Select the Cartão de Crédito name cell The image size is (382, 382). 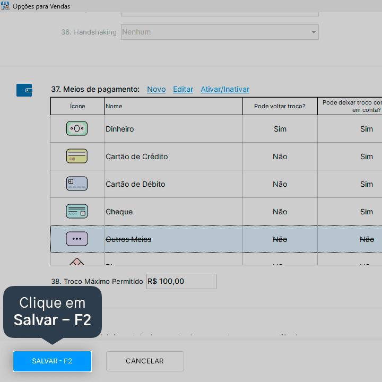coord(173,157)
